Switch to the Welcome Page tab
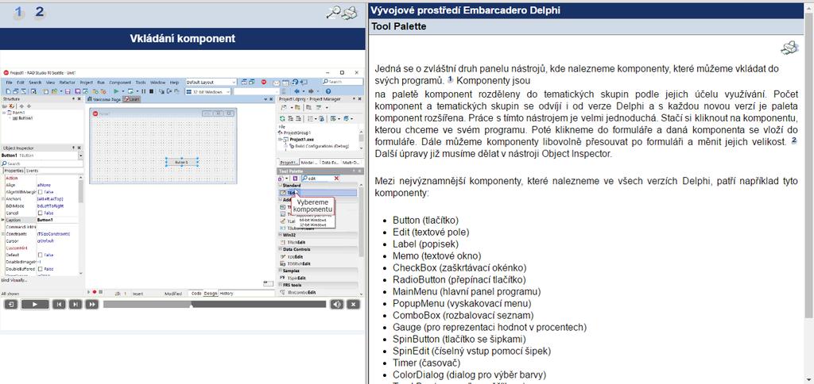The height and width of the screenshot is (384, 814). pos(104,99)
